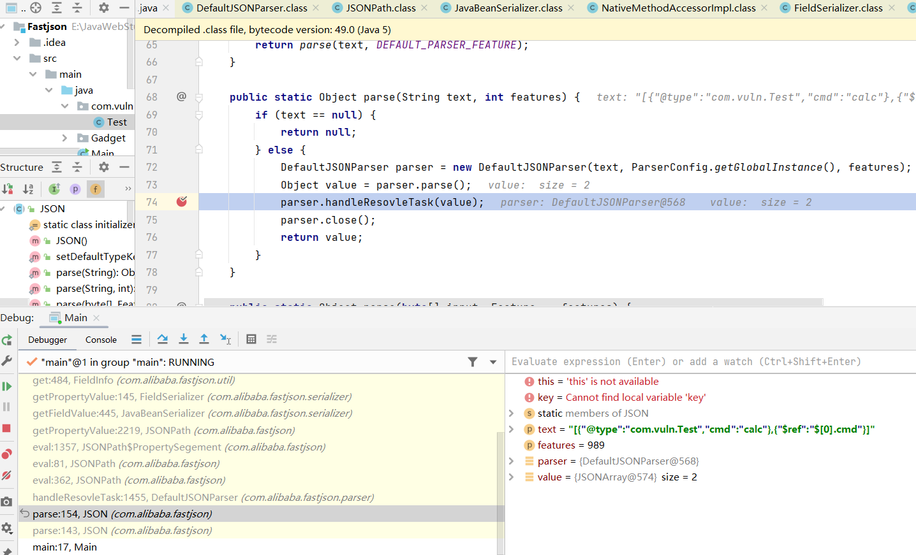Expand static members of JSON variable

[511, 413]
